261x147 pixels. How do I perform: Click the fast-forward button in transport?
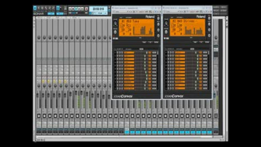[82, 9]
